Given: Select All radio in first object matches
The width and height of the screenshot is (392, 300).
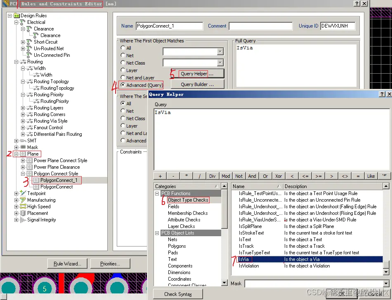Looking at the screenshot, I should point(123,48).
